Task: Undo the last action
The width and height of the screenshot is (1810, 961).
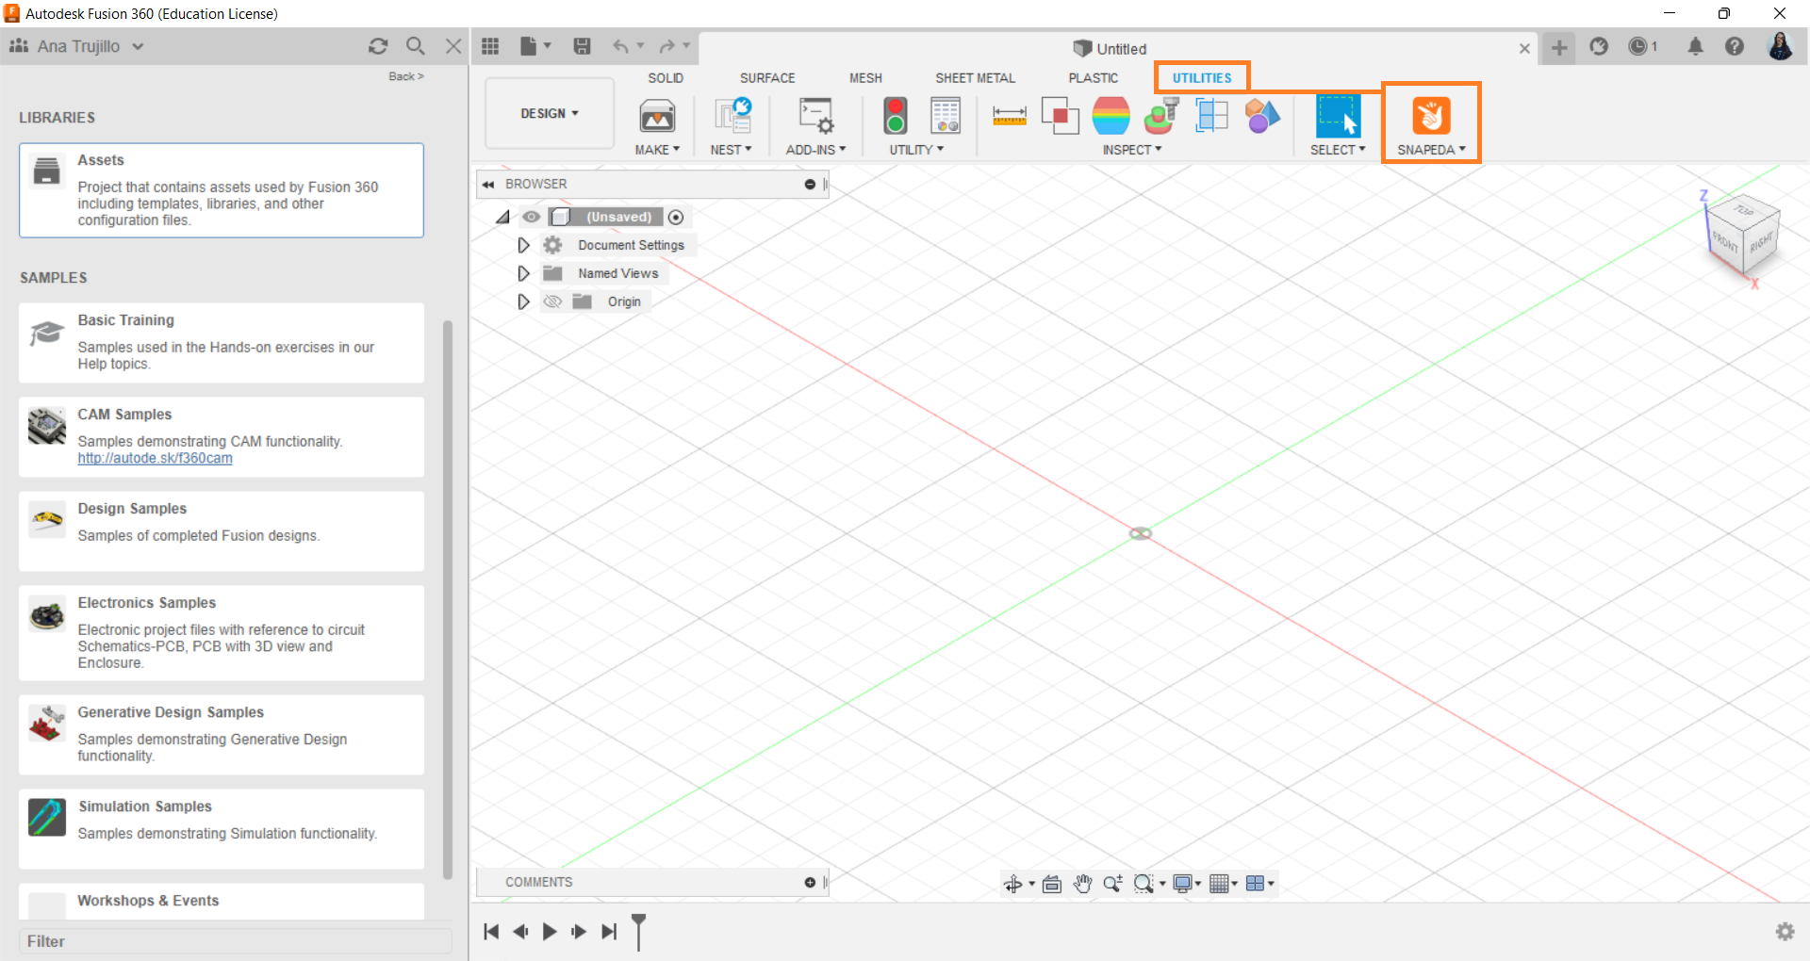Action: (x=620, y=46)
